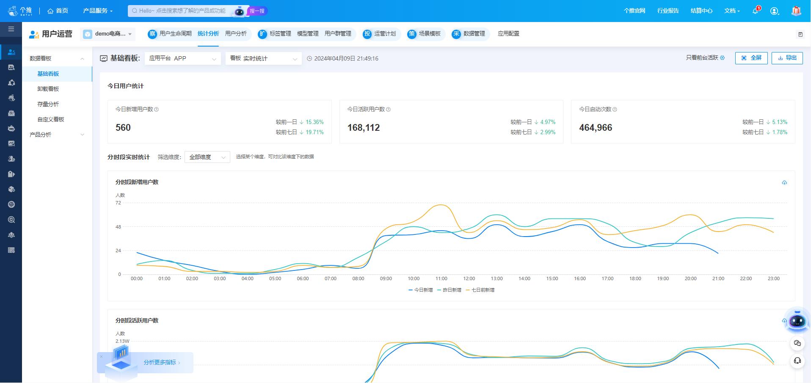Image resolution: width=811 pixels, height=383 pixels.
Task: Select the 统计分析 tab
Action: click(208, 34)
